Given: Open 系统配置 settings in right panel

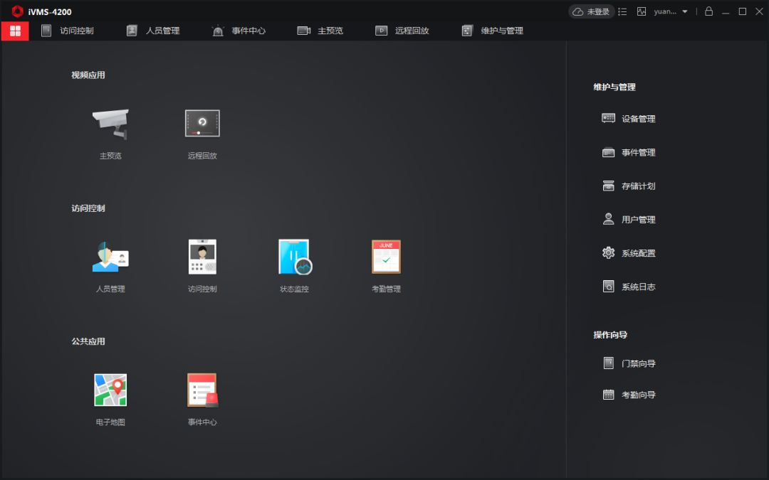Looking at the screenshot, I should (629, 253).
